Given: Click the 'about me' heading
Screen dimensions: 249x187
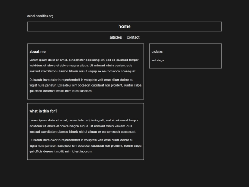Looking at the screenshot, I should [37, 52].
